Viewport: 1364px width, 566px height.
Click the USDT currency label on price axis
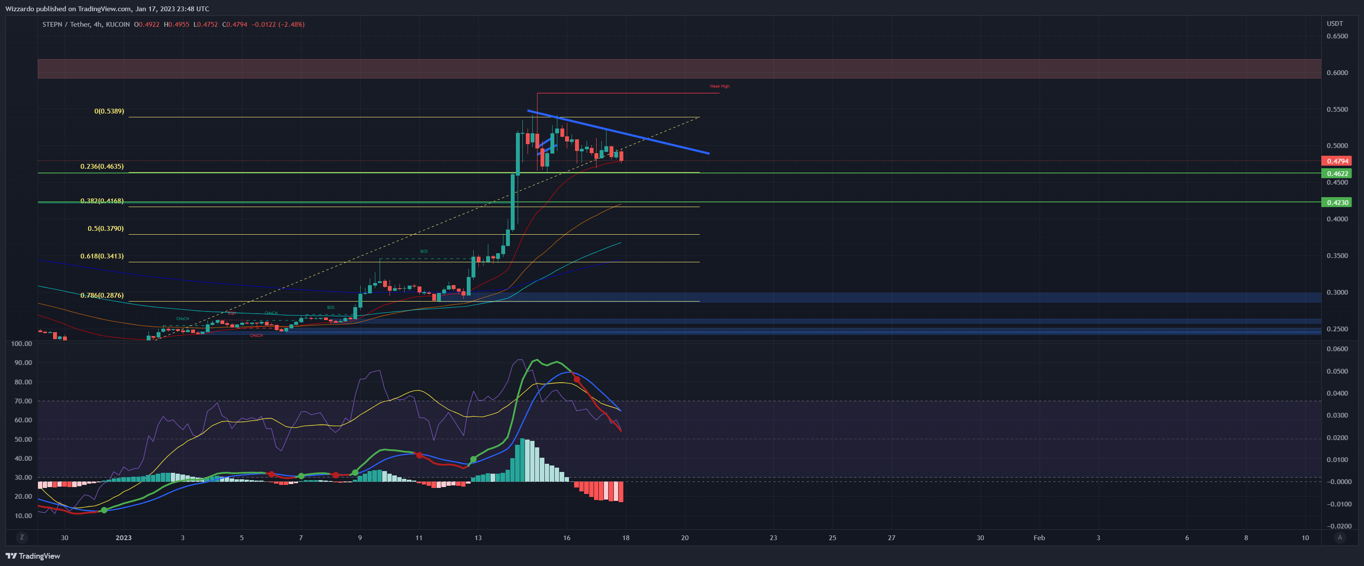click(1335, 23)
